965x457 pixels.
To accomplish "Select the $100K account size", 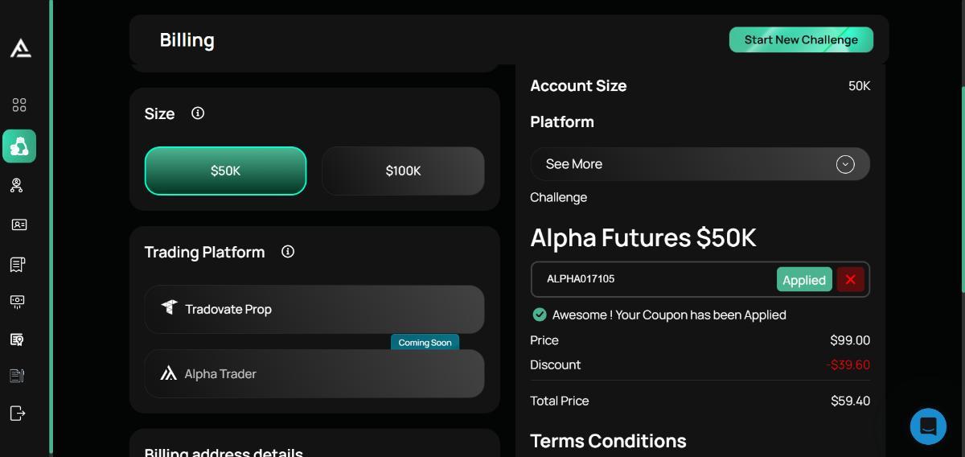I will coord(403,171).
